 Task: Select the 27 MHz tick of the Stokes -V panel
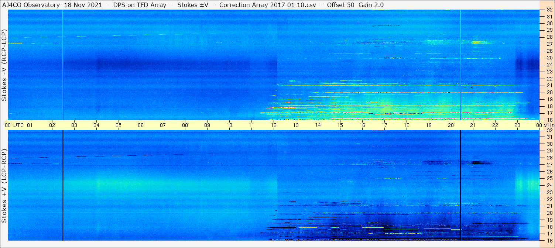coord(549,44)
